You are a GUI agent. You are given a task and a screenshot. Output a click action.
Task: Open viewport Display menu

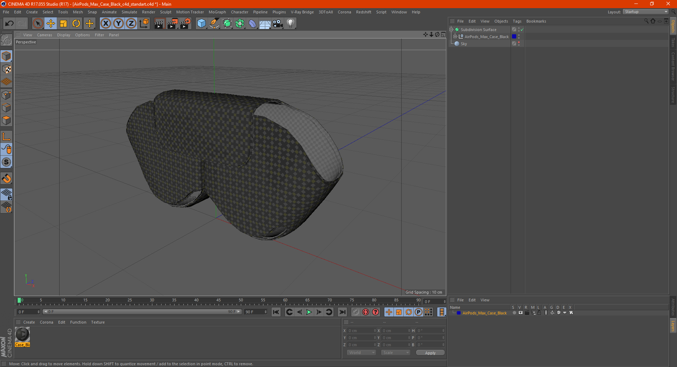pos(64,35)
